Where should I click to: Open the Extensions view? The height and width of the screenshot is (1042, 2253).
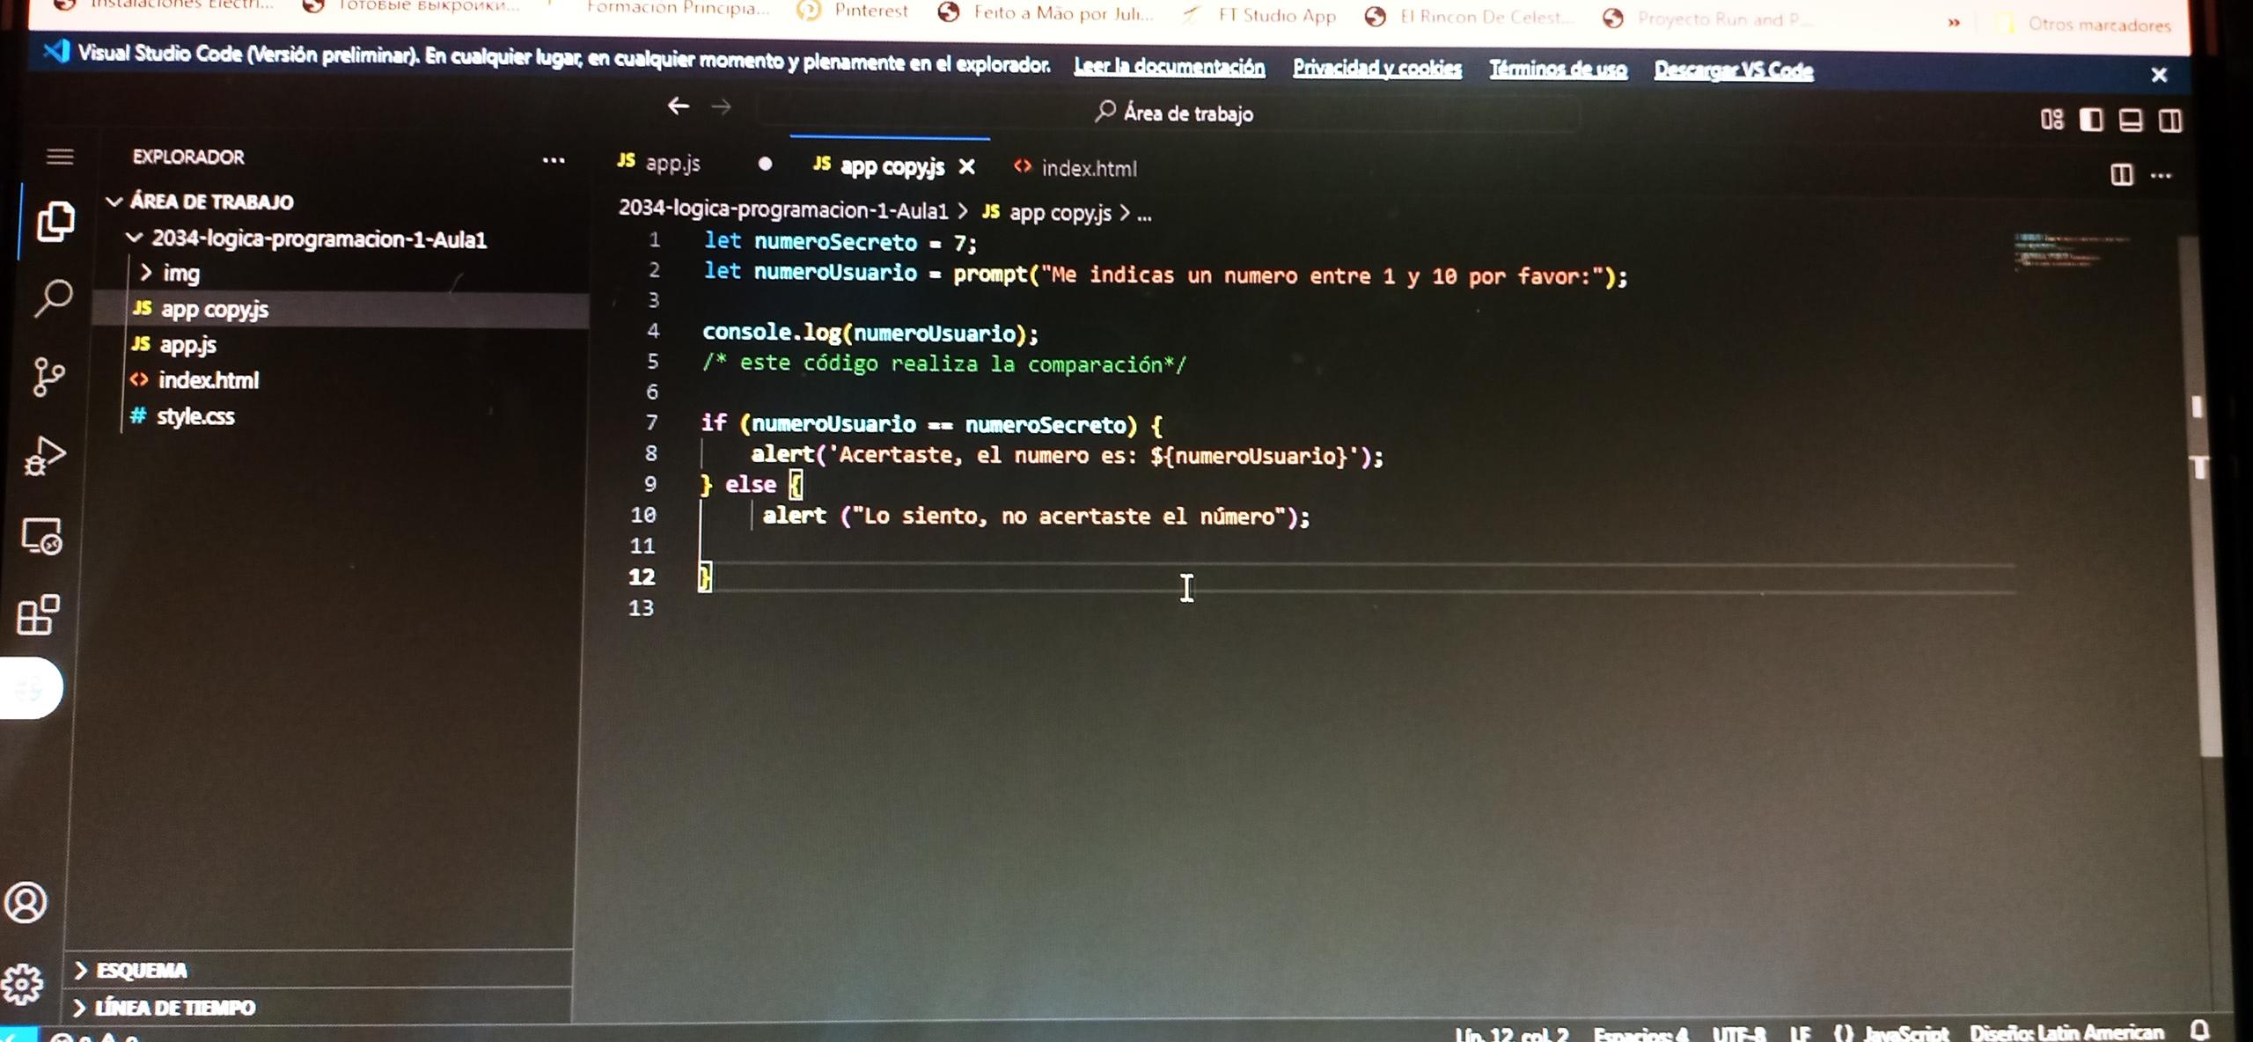(38, 614)
